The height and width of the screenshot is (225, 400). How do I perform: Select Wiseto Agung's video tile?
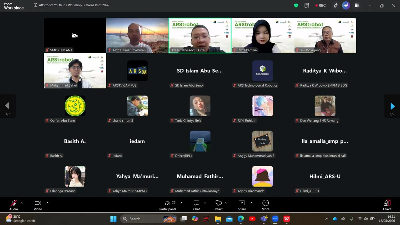coord(325,35)
